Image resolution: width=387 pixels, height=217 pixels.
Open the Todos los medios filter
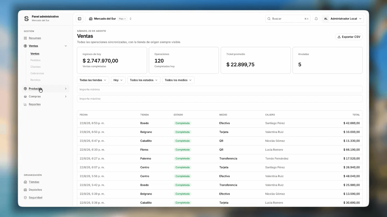click(178, 80)
